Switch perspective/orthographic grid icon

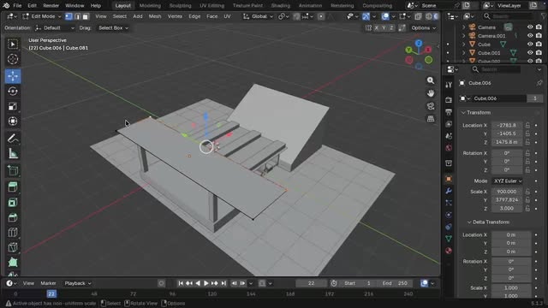coord(431,119)
